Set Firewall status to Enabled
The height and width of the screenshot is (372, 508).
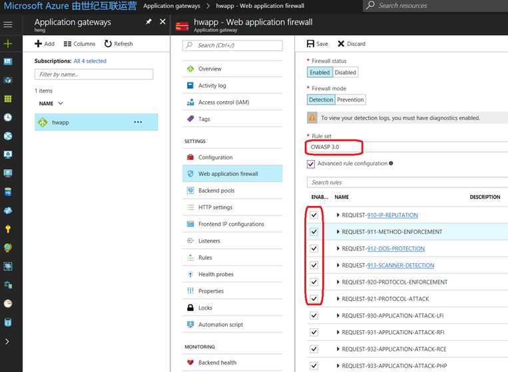pos(320,72)
